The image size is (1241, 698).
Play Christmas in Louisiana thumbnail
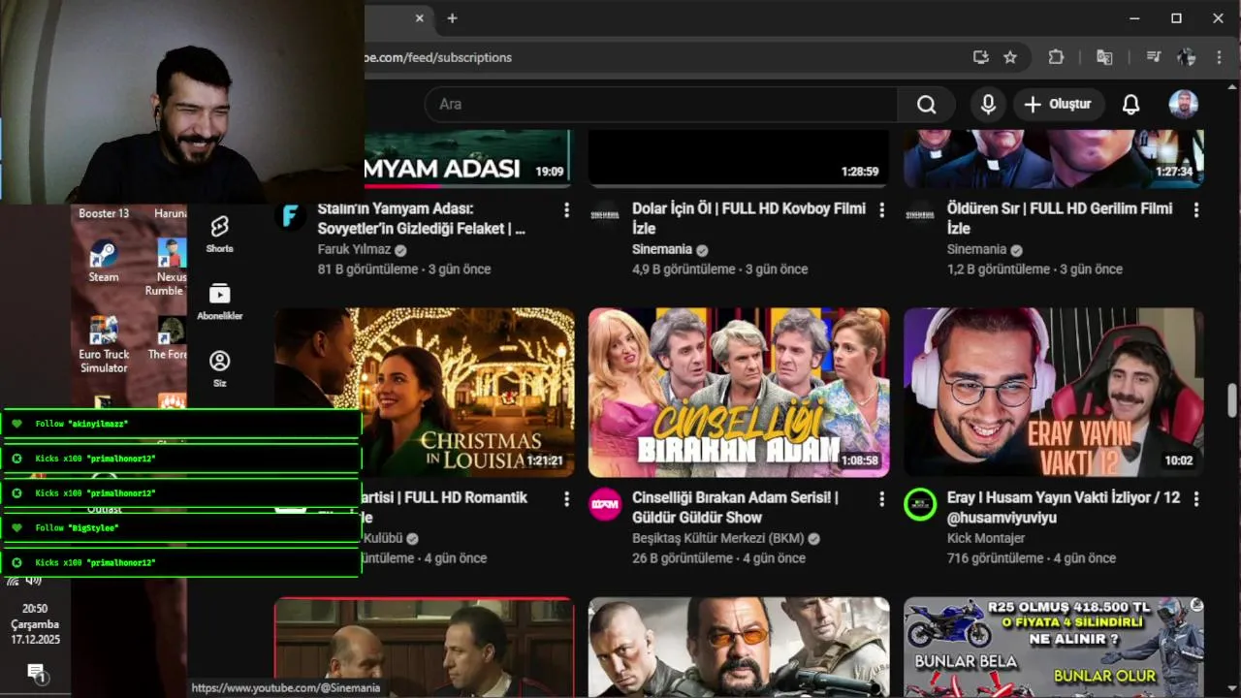pos(424,392)
